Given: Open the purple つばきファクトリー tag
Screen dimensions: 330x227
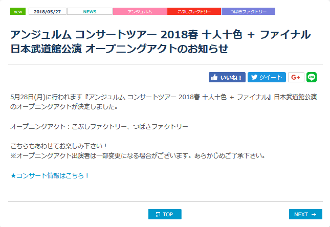Looking at the screenshot, I should [248, 11].
